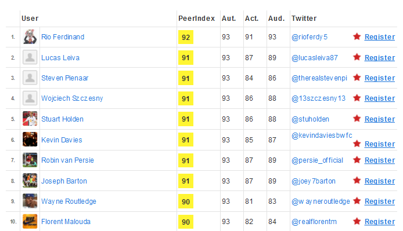This screenshot has height=231, width=403.
Task: Open Rio Ferdinand's avatar picture
Action: pyautogui.click(x=30, y=36)
